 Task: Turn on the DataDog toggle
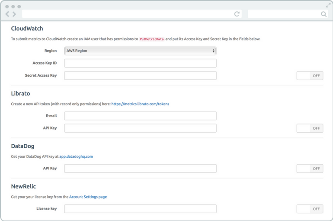point(310,169)
